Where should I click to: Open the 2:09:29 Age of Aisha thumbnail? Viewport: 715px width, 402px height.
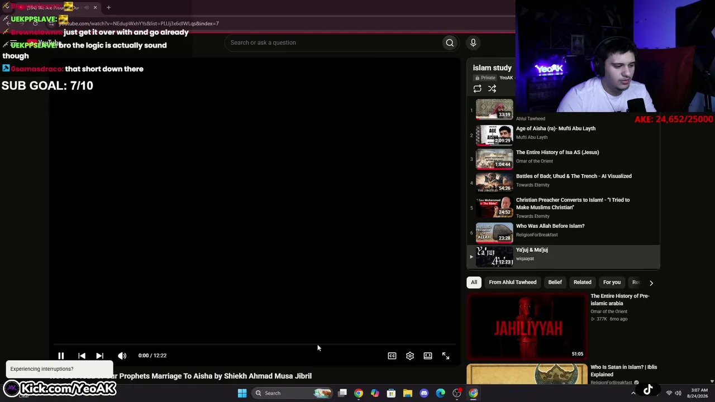[x=494, y=135]
